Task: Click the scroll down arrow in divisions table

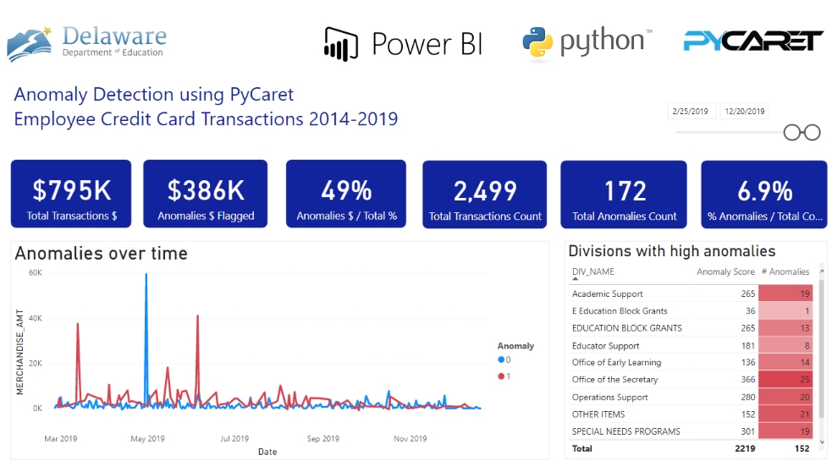Action: 820,441
